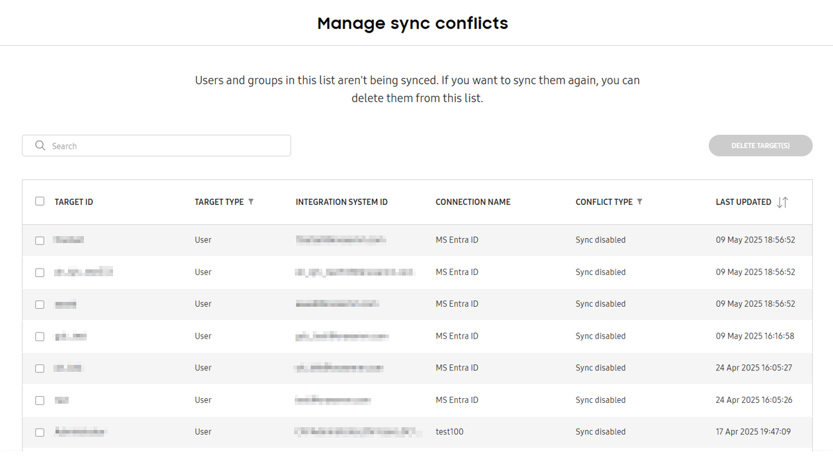Click the TARGET TYPE header label text
This screenshot has height=466, width=833.
click(x=217, y=201)
